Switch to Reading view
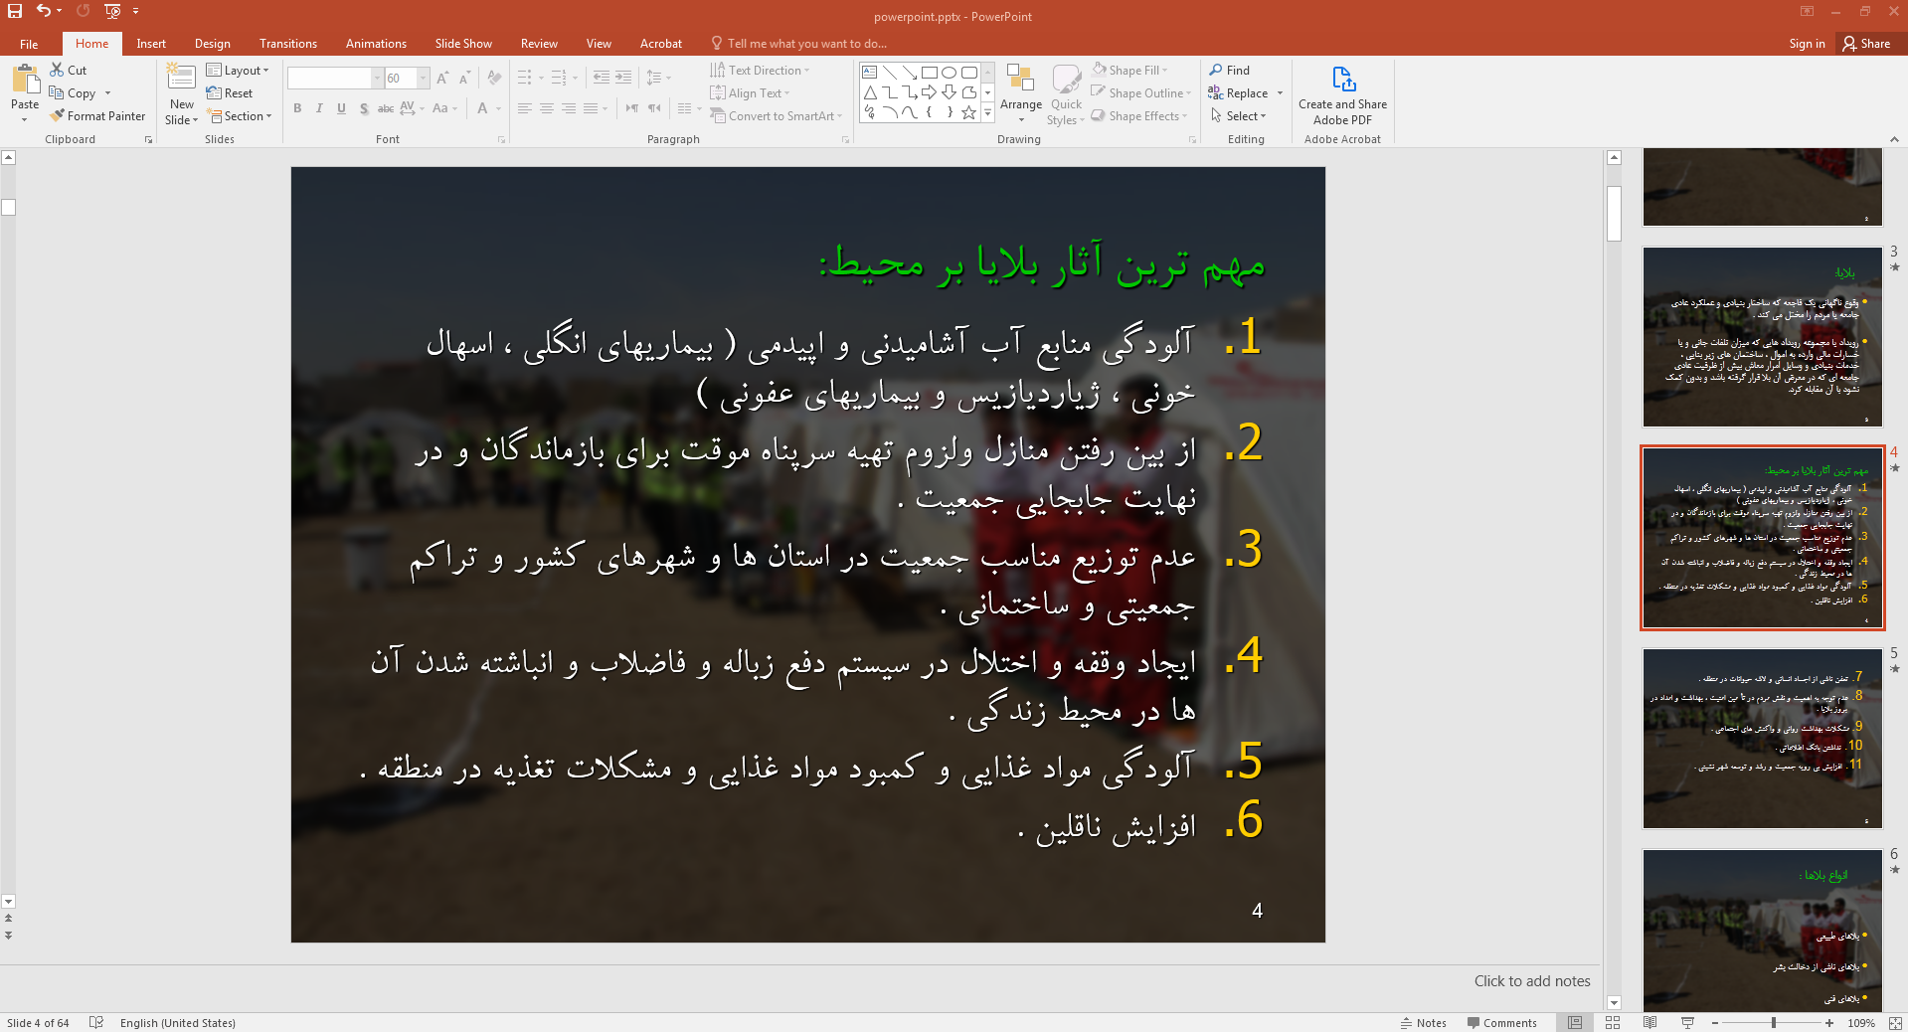 pyautogui.click(x=1649, y=1022)
